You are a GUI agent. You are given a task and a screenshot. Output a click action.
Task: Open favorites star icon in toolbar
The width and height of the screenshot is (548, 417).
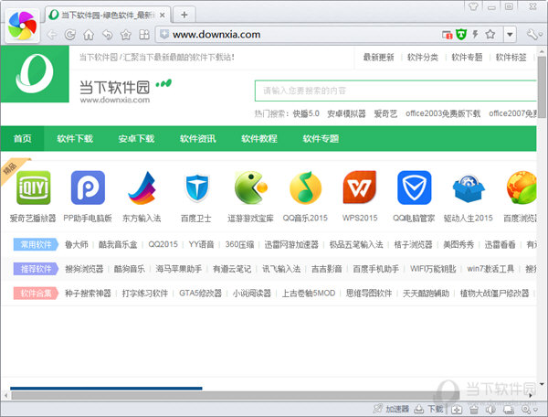pyautogui.click(x=125, y=35)
